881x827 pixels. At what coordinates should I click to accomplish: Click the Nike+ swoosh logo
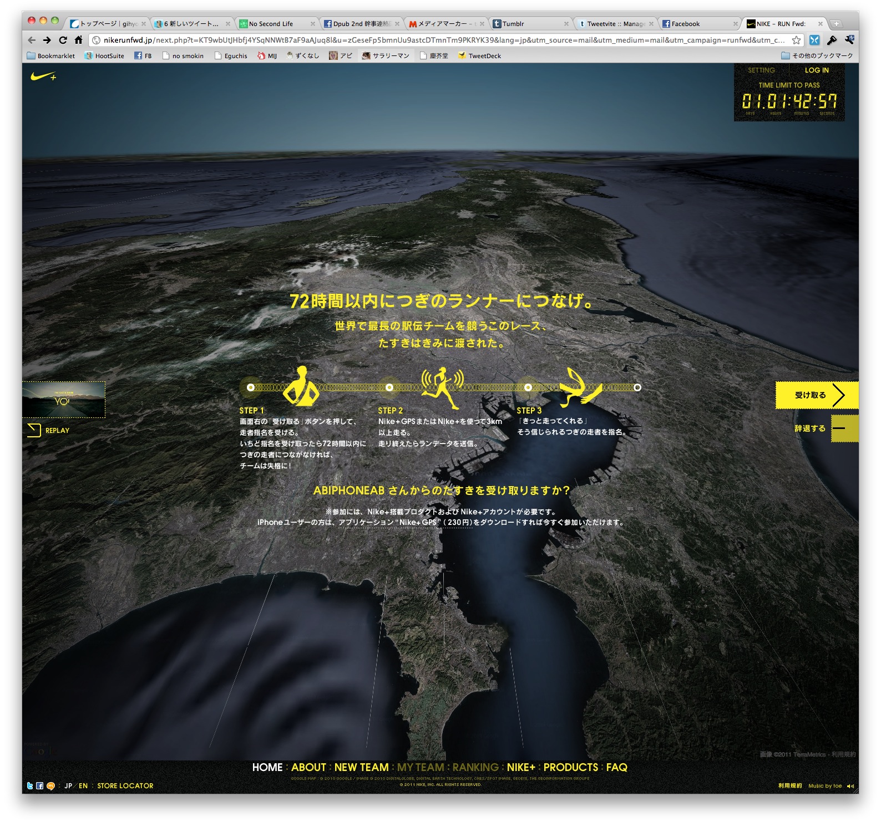(43, 76)
